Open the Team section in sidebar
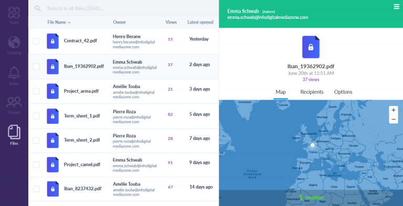This screenshot has height=206, width=403. coord(14,15)
